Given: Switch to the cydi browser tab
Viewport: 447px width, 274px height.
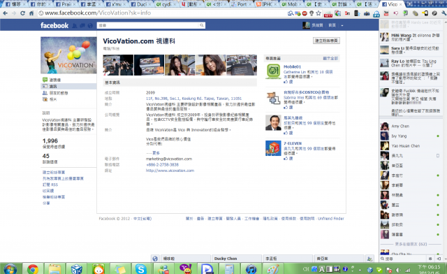Looking at the screenshot, I should point(166,4).
